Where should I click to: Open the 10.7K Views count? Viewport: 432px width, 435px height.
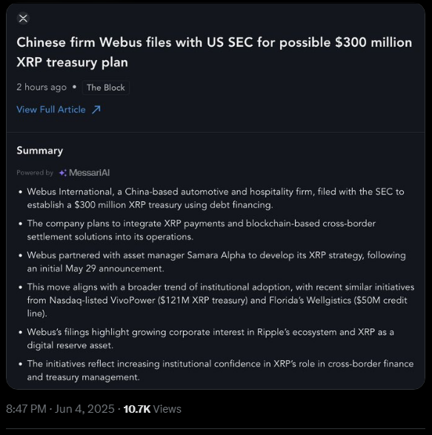(x=153, y=409)
